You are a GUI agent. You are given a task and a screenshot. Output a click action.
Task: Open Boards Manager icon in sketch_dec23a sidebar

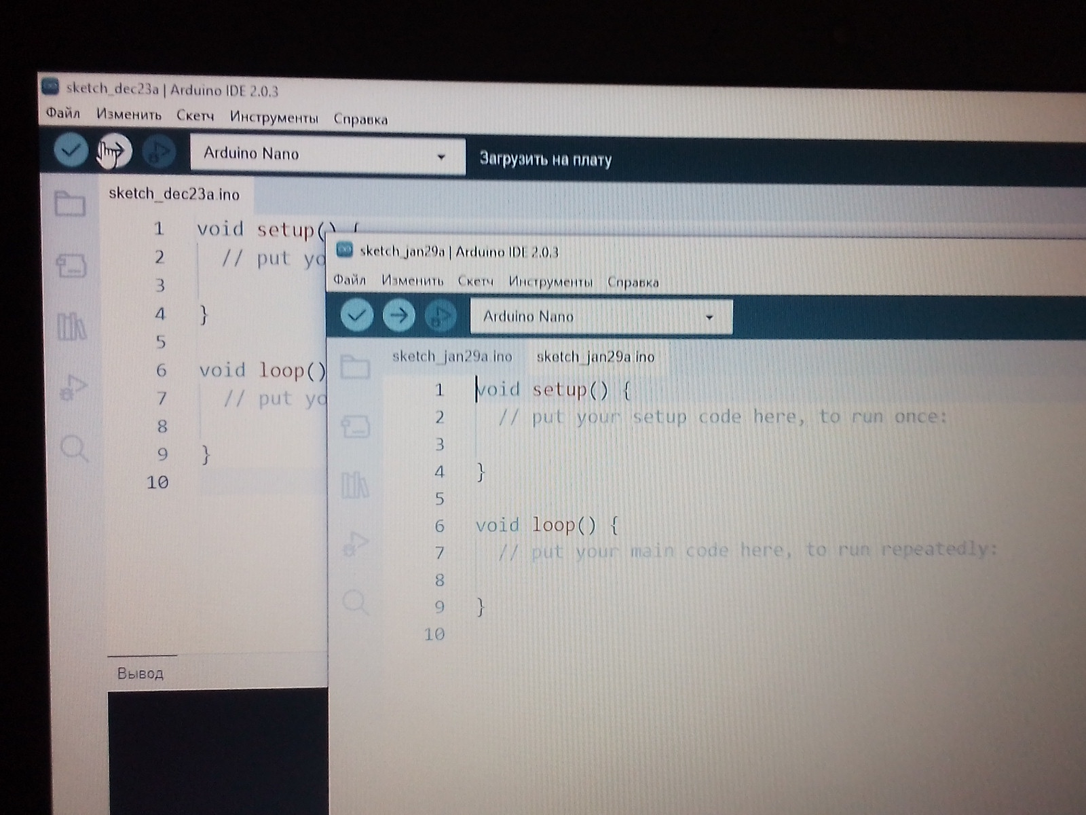[71, 266]
